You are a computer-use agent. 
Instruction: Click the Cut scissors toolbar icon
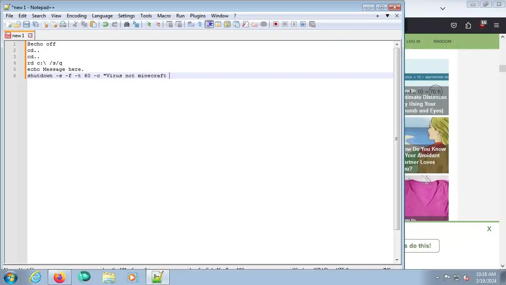click(75, 24)
